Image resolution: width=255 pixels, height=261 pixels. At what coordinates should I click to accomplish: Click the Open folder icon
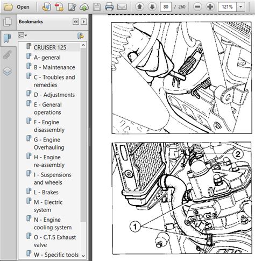pos(8,7)
